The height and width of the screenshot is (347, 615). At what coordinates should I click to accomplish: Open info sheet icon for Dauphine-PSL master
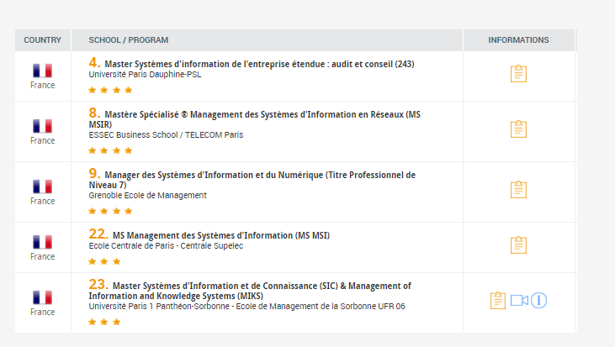tap(518, 74)
